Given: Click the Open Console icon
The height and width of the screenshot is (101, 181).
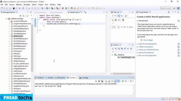Looking at the screenshot, I should point(131,81).
